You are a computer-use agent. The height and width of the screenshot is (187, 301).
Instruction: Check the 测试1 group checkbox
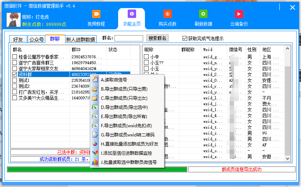(x=14, y=80)
